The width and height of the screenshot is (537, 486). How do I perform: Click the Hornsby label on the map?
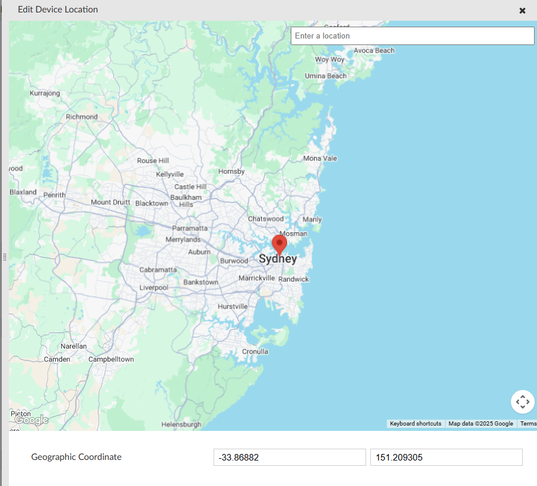point(231,171)
